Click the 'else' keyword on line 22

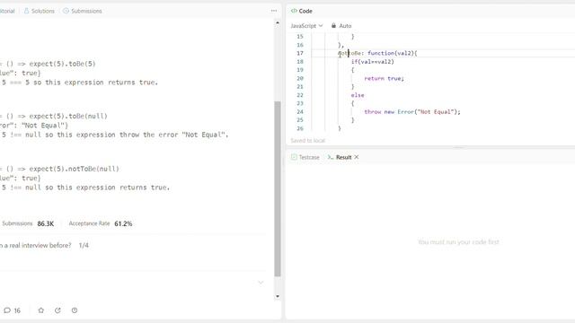(358, 95)
